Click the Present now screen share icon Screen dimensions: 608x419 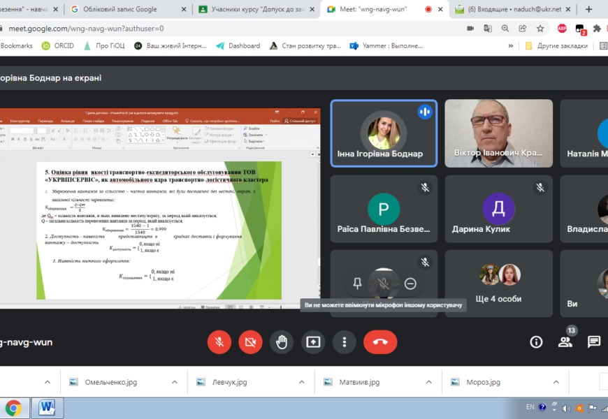point(313,341)
